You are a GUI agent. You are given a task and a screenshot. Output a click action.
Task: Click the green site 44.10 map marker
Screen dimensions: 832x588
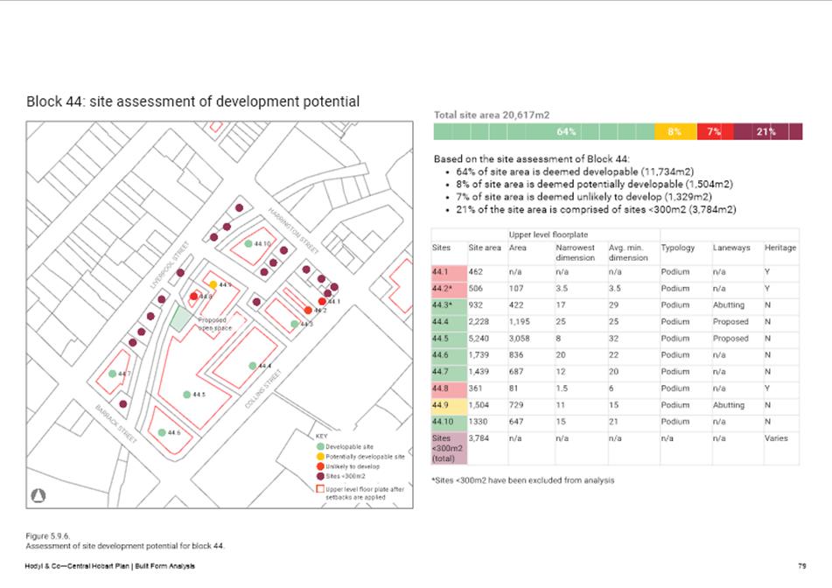coord(248,244)
